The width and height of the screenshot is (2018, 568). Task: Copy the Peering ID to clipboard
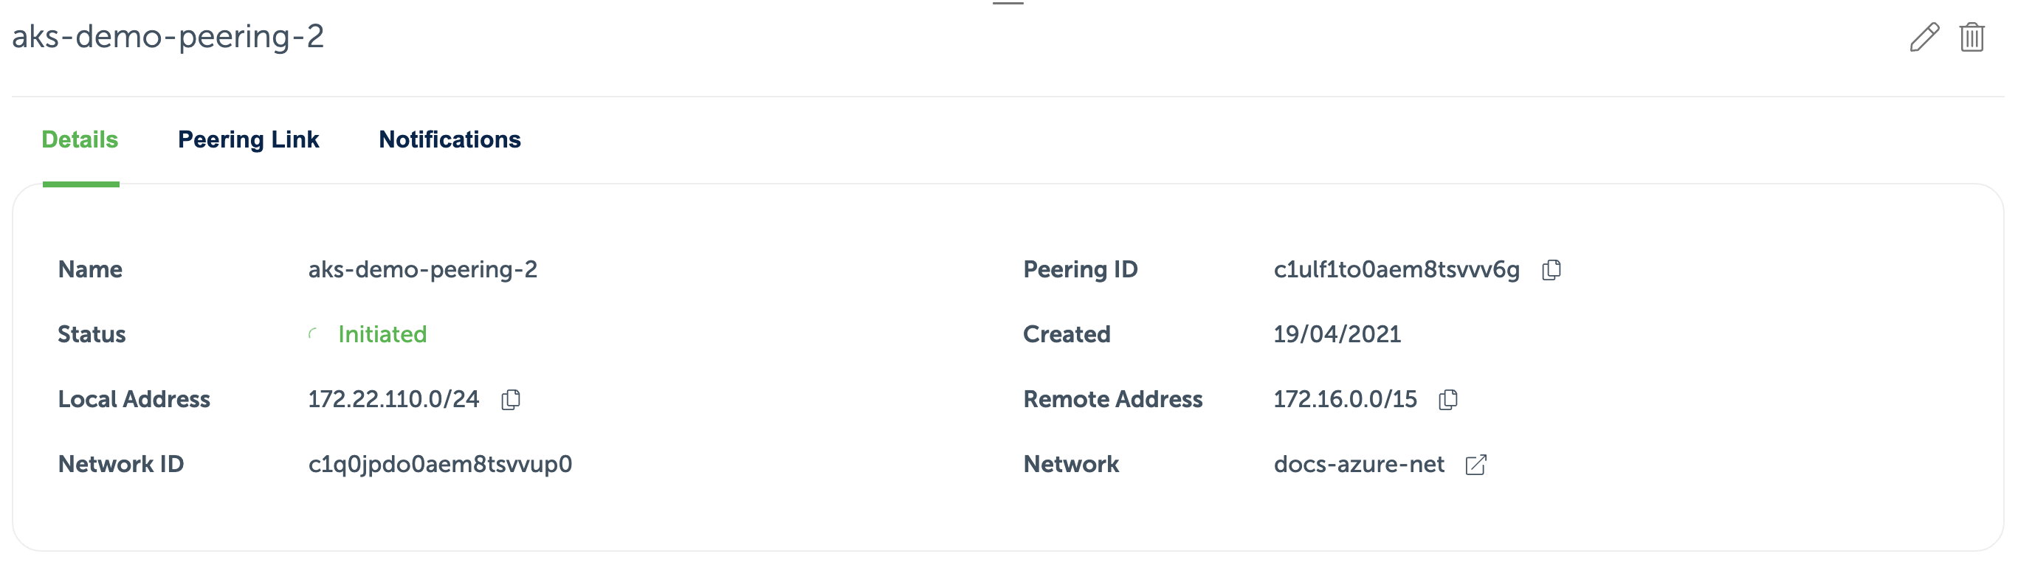1551,270
